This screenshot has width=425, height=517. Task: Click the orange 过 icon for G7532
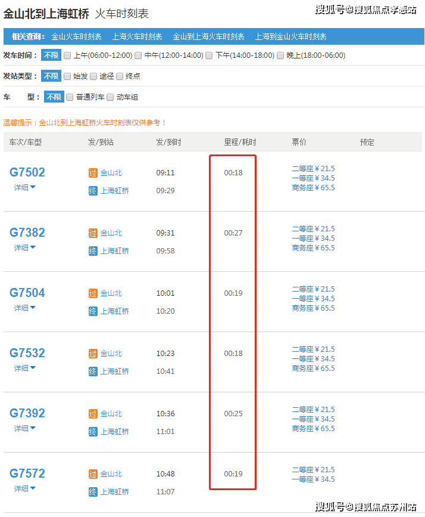(x=92, y=354)
